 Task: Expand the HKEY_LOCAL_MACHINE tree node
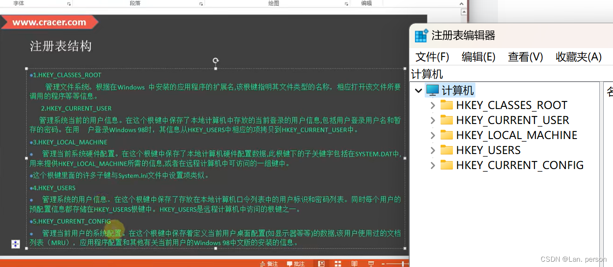point(432,135)
